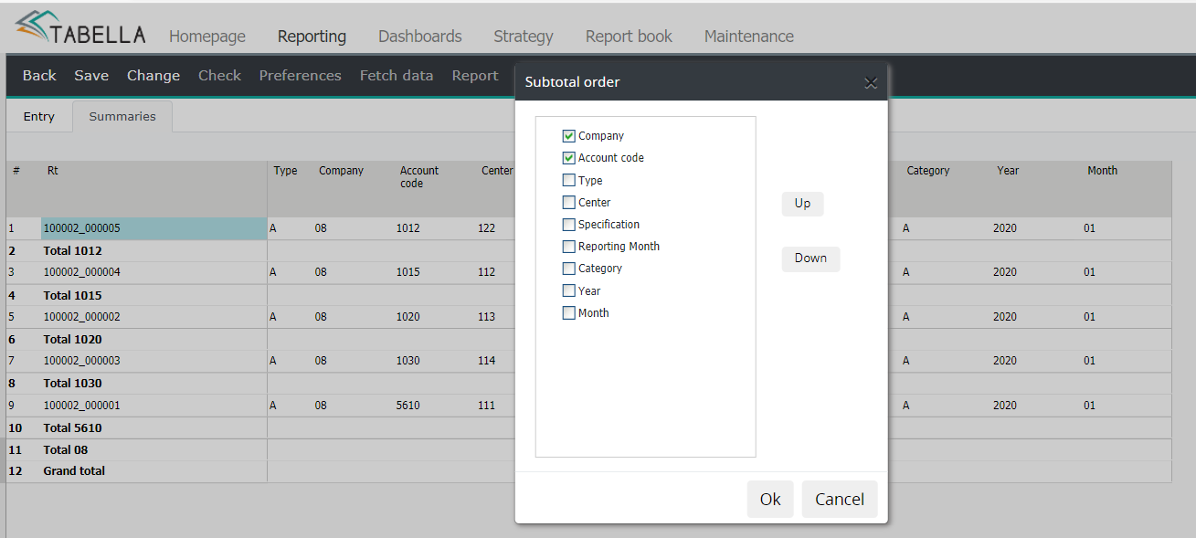Open Preferences from the toolbar
The width and height of the screenshot is (1196, 538).
coord(300,76)
